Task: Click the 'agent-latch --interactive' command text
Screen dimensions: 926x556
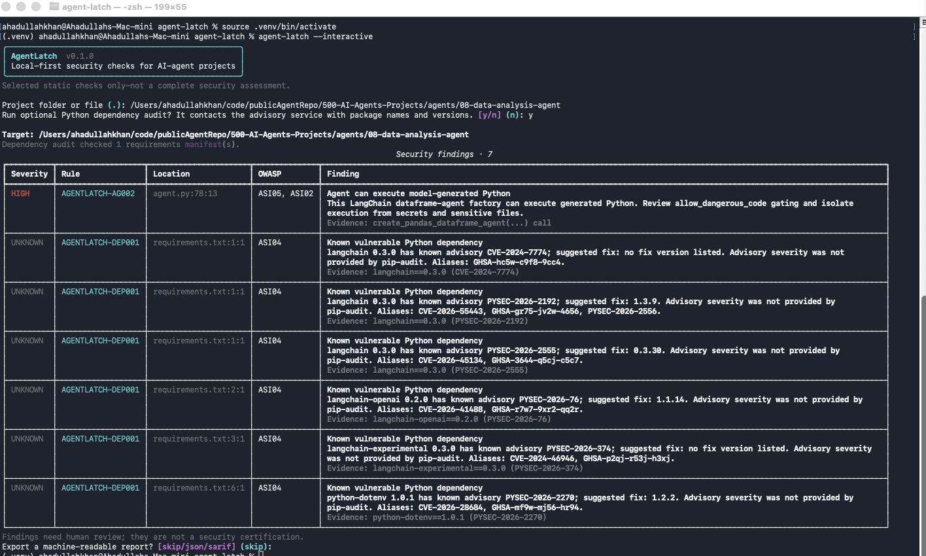Action: 315,37
